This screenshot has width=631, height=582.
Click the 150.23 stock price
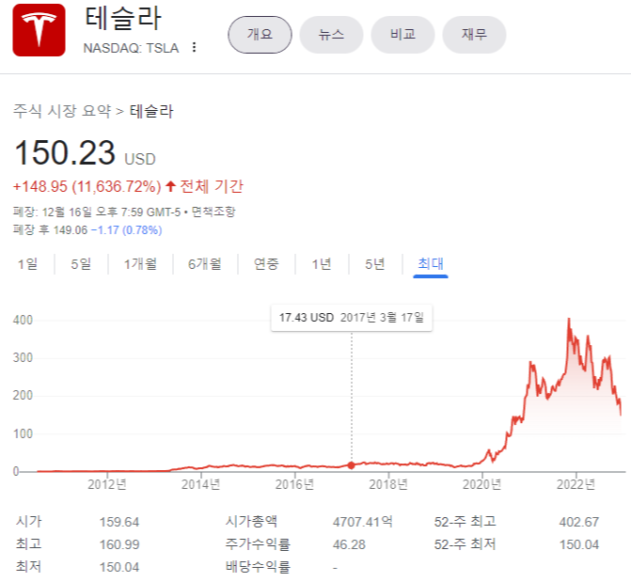65,152
